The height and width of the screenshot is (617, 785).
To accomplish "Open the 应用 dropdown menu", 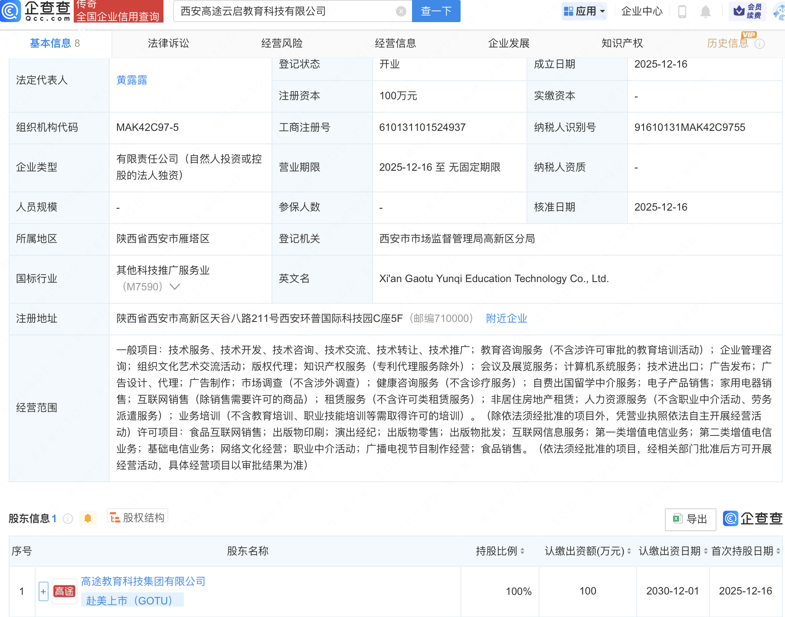I will point(584,11).
